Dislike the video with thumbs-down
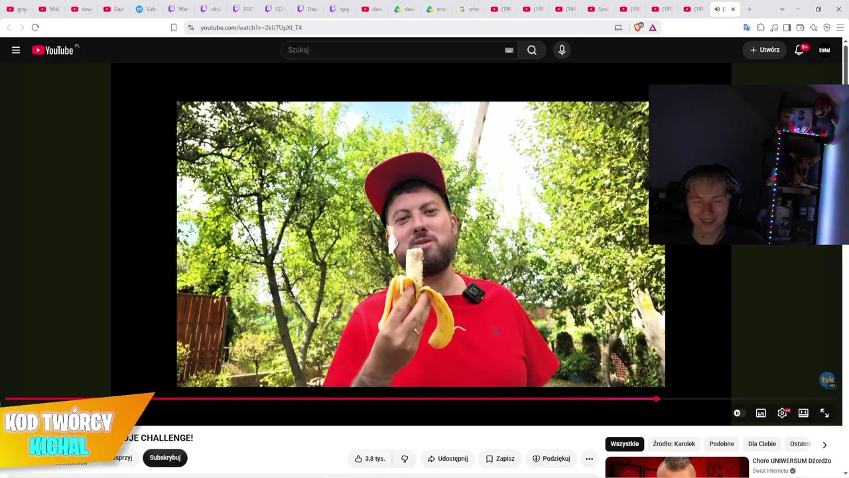The image size is (849, 478). pos(405,458)
